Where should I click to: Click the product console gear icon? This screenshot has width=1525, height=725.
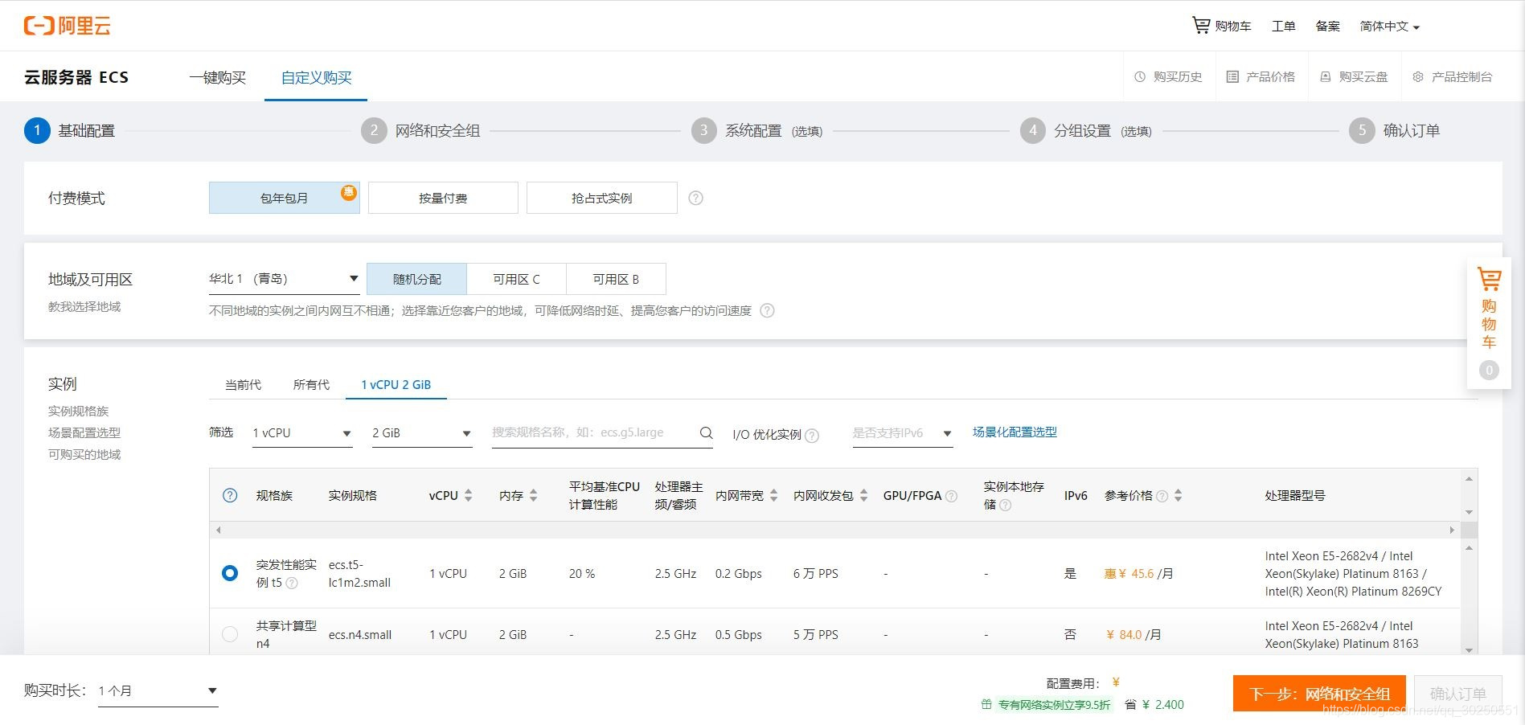1417,77
